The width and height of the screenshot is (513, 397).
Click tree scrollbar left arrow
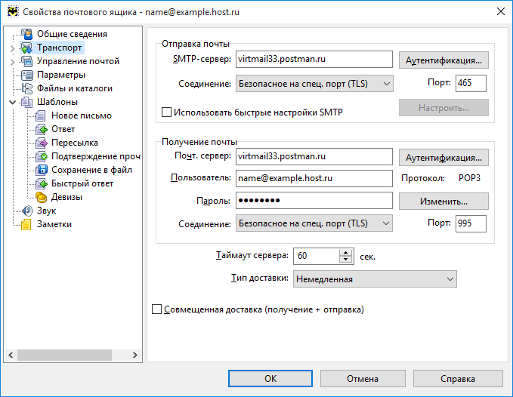pyautogui.click(x=11, y=355)
